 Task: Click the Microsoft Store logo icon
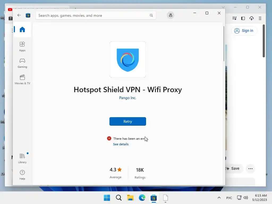28,15
